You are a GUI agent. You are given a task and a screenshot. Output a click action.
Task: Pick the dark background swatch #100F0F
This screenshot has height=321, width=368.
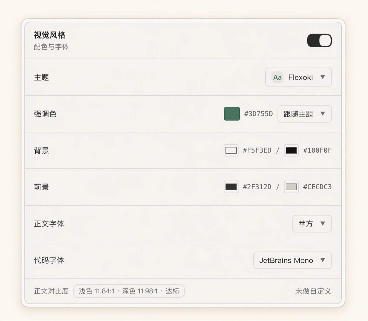(x=291, y=150)
